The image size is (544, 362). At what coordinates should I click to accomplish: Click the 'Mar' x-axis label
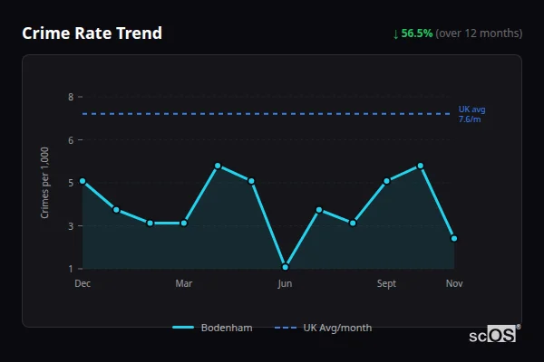click(x=184, y=283)
